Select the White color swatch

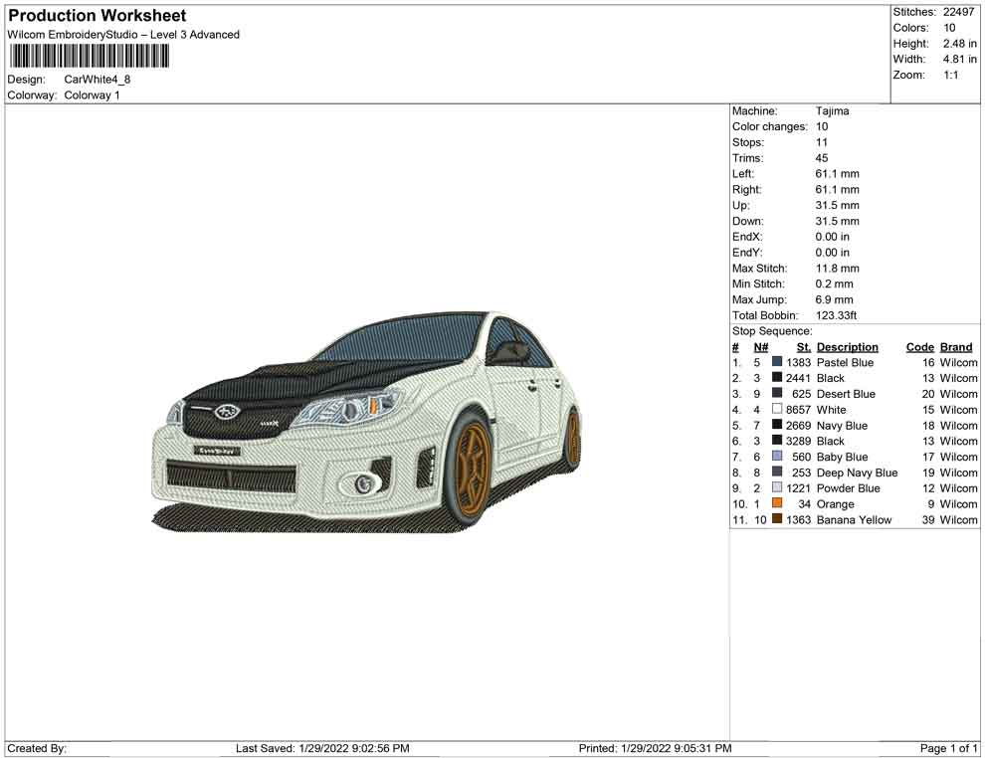tap(776, 410)
